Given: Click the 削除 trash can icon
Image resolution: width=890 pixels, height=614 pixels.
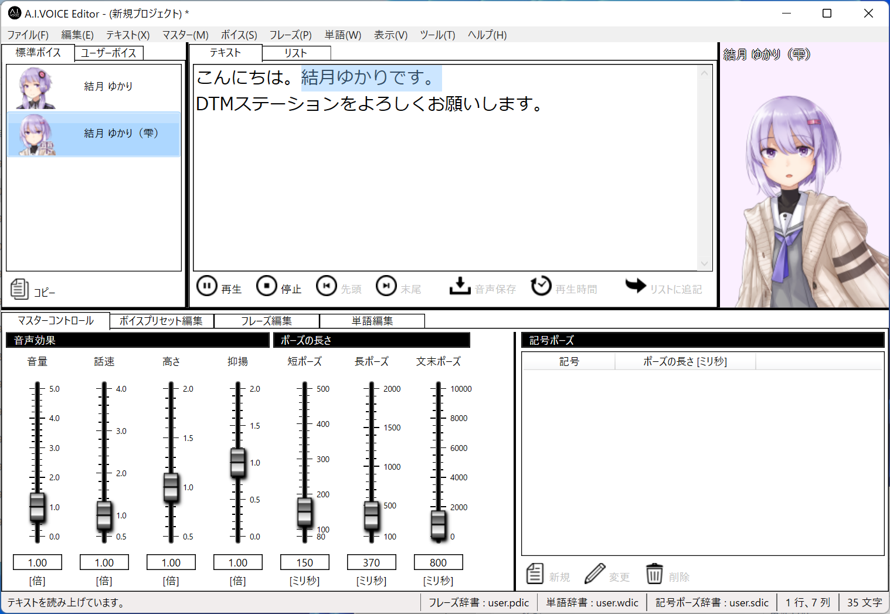Looking at the screenshot, I should click(x=654, y=574).
